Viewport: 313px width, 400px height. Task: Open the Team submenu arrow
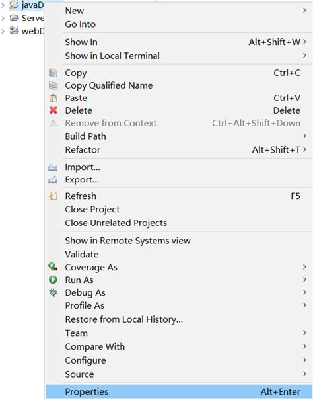(x=304, y=333)
